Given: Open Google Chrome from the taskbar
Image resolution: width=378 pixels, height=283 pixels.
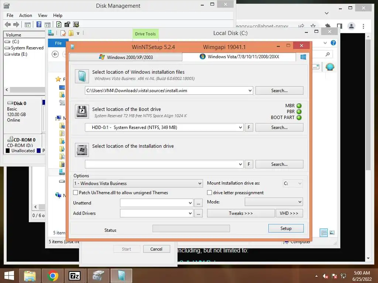Looking at the screenshot, I should tap(52, 276).
